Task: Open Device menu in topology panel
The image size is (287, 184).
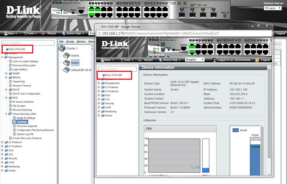Action: pos(81,42)
